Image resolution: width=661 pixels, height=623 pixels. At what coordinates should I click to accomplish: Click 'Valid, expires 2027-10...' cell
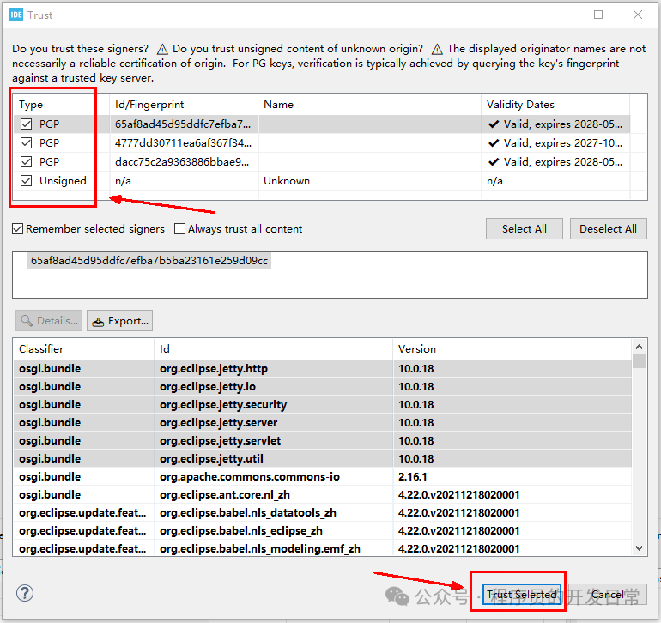tap(555, 143)
